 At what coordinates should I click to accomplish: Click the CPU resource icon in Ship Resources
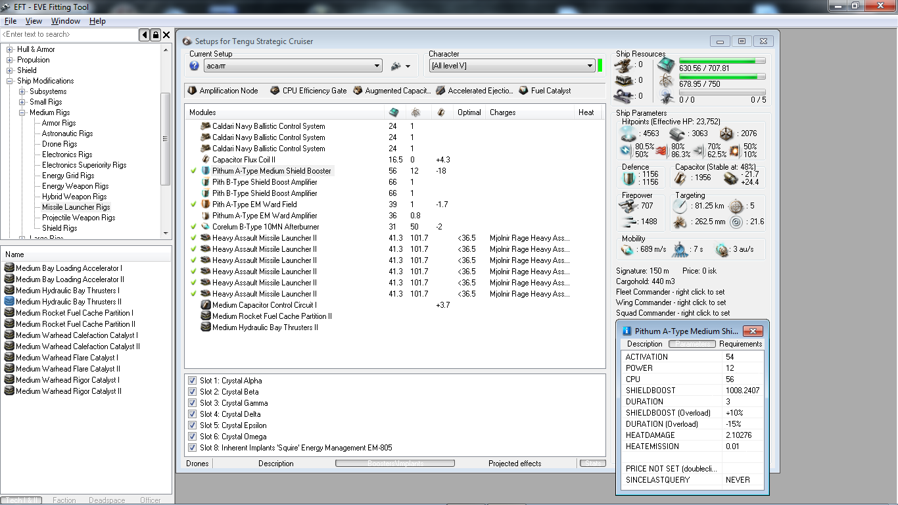click(x=666, y=65)
